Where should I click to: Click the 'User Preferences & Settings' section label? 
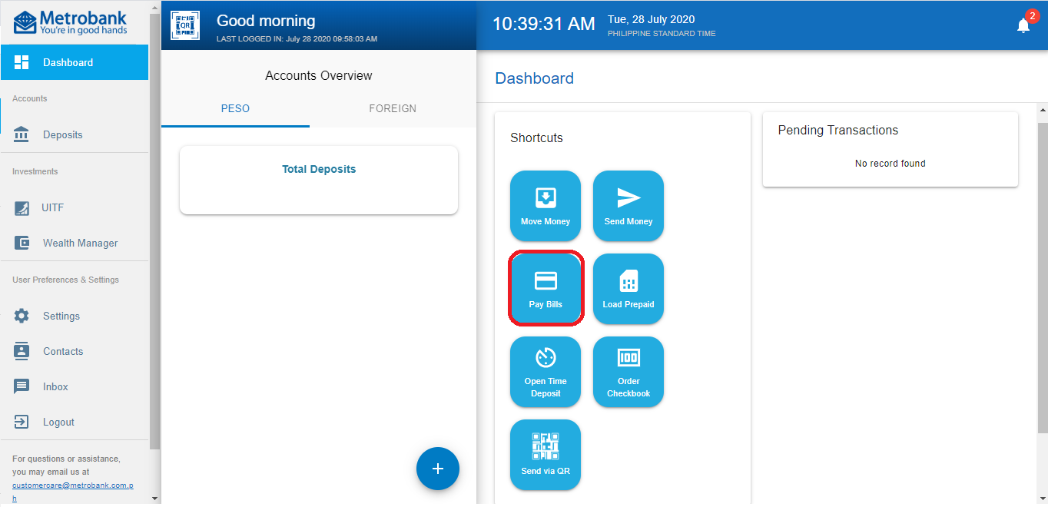click(x=65, y=280)
